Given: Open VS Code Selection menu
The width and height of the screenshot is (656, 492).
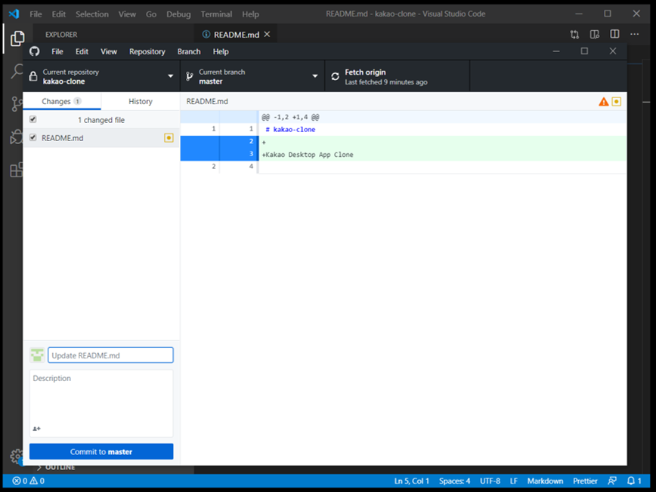Looking at the screenshot, I should coord(92,14).
